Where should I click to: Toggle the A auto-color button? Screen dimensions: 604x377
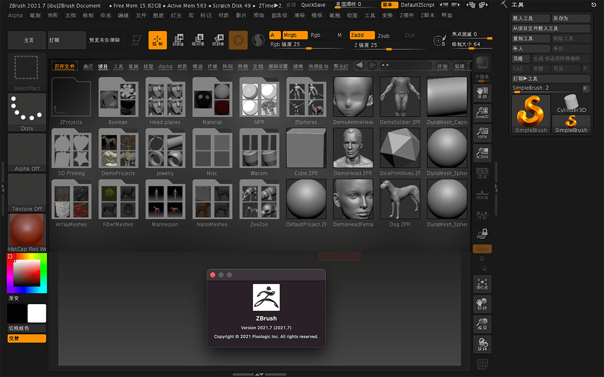coord(275,35)
